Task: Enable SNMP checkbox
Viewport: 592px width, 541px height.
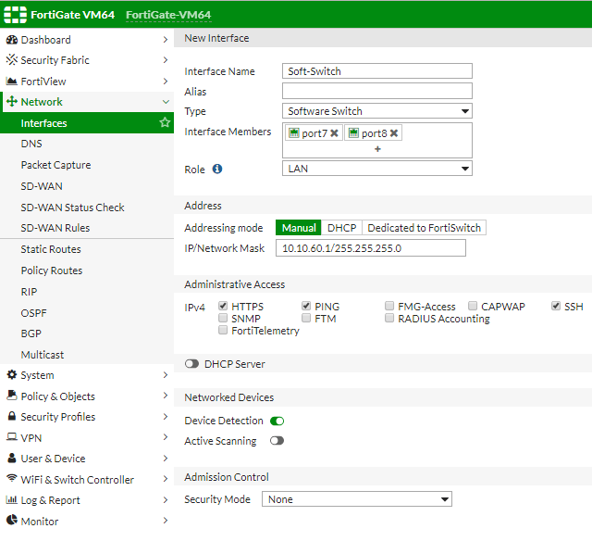Action: [223, 318]
